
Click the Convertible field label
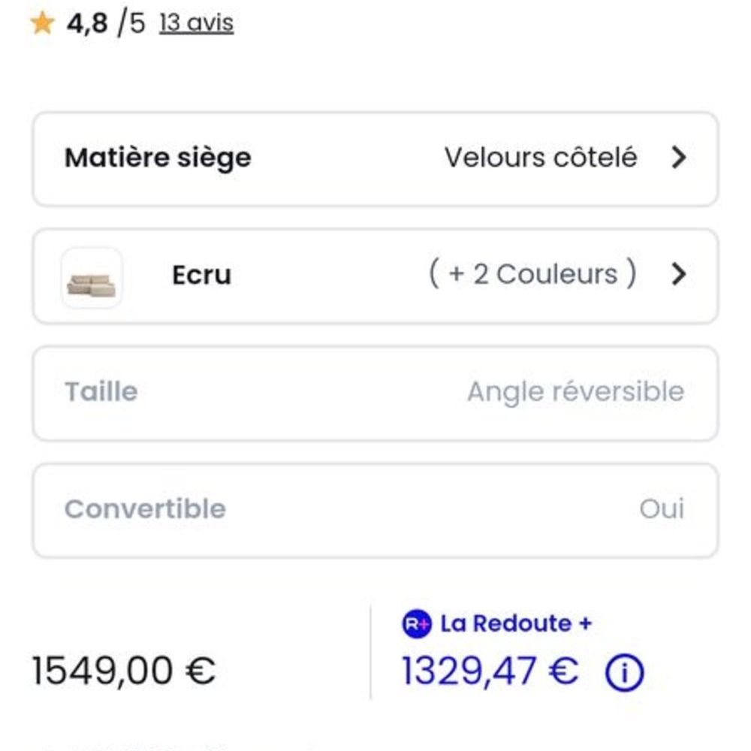tap(145, 508)
